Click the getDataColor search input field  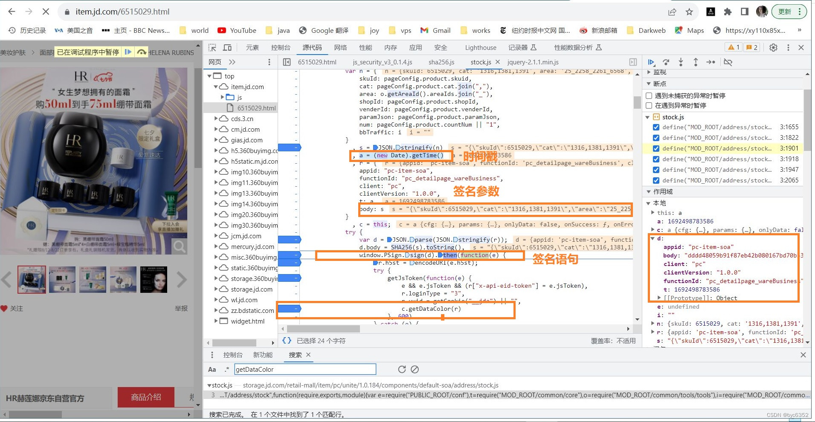(305, 370)
